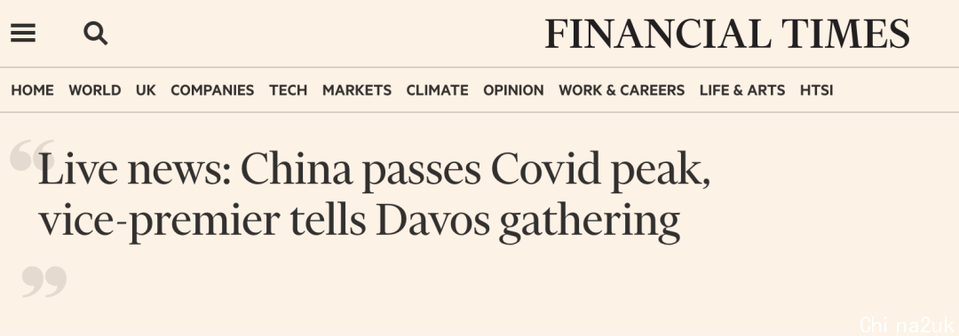
Task: Go to WORK & CAREERS
Action: [x=622, y=90]
